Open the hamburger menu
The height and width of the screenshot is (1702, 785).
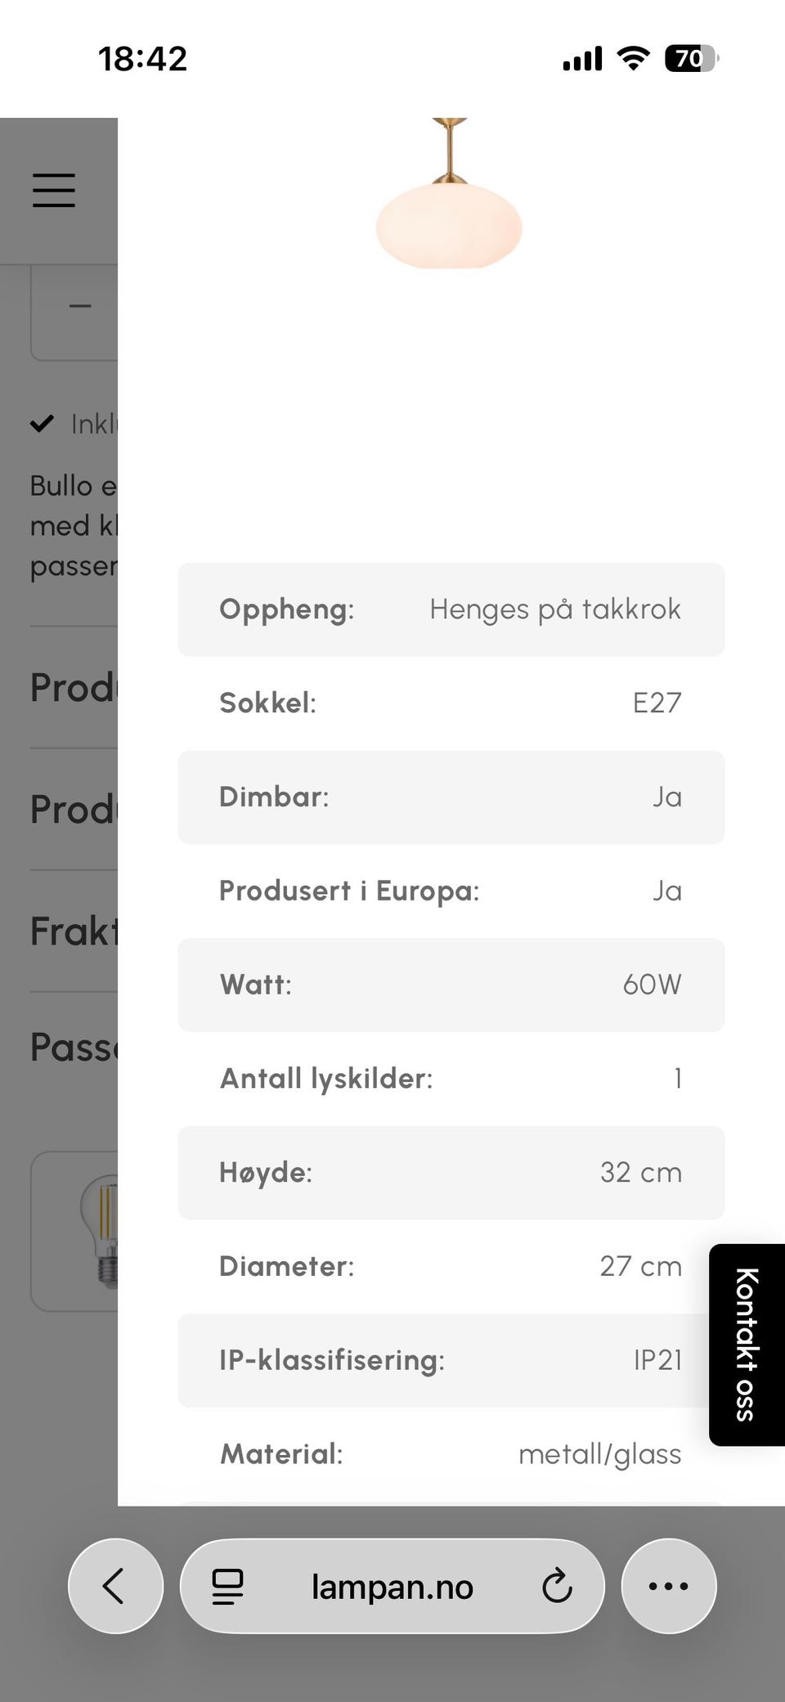point(54,191)
